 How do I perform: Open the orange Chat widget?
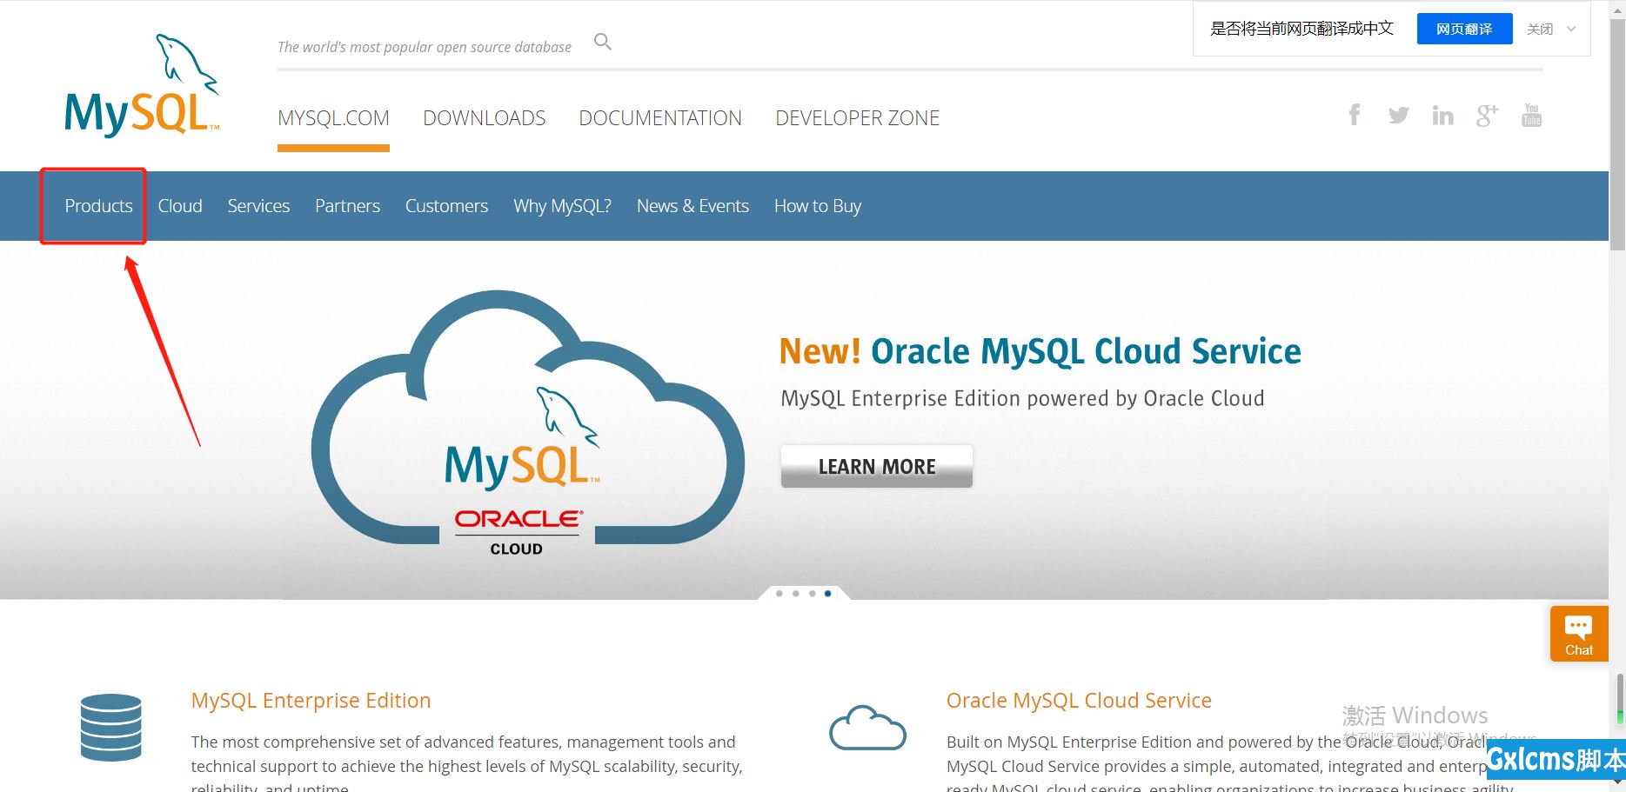1579,634
